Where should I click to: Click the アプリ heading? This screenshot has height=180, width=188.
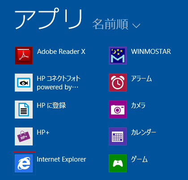[x=48, y=19]
